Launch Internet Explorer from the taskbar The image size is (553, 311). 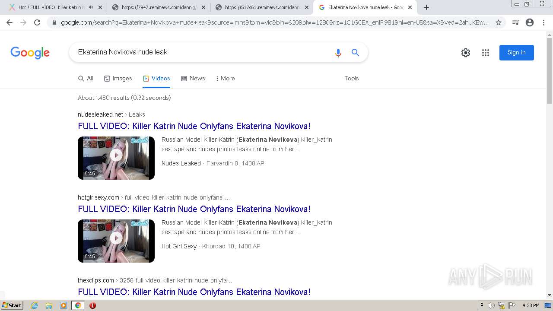click(35, 305)
